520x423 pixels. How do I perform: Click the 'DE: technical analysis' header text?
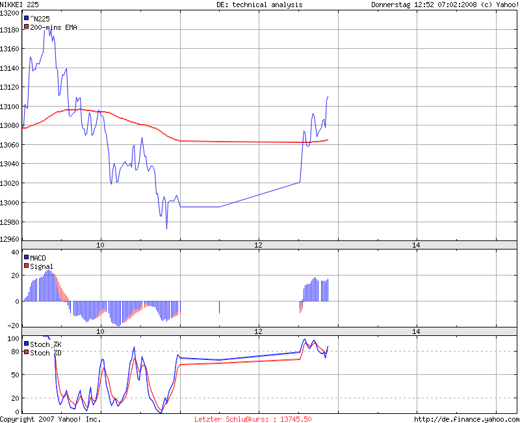259,5
